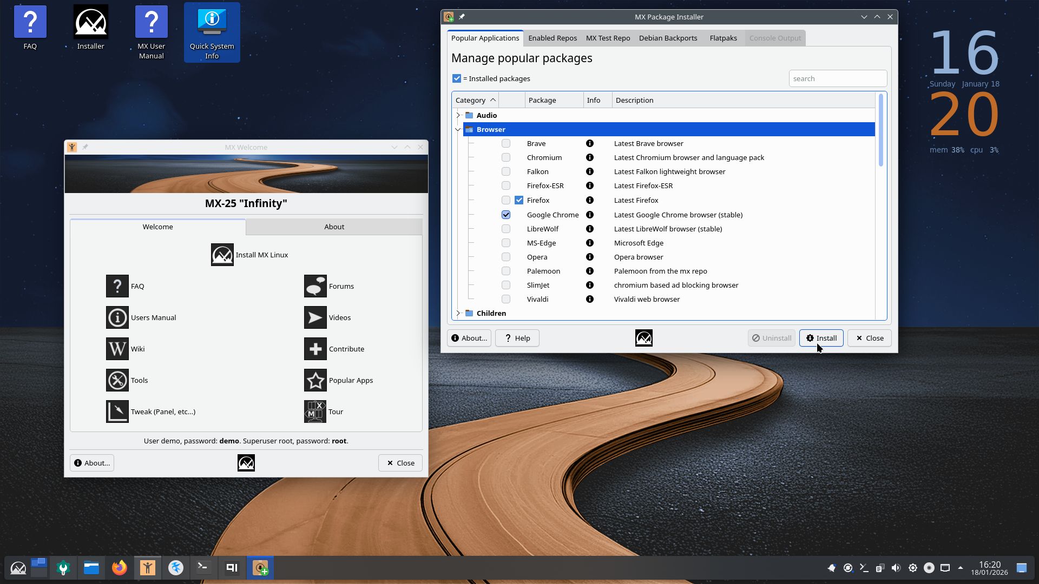
Task: Click the Popular Apps star icon
Action: point(315,380)
